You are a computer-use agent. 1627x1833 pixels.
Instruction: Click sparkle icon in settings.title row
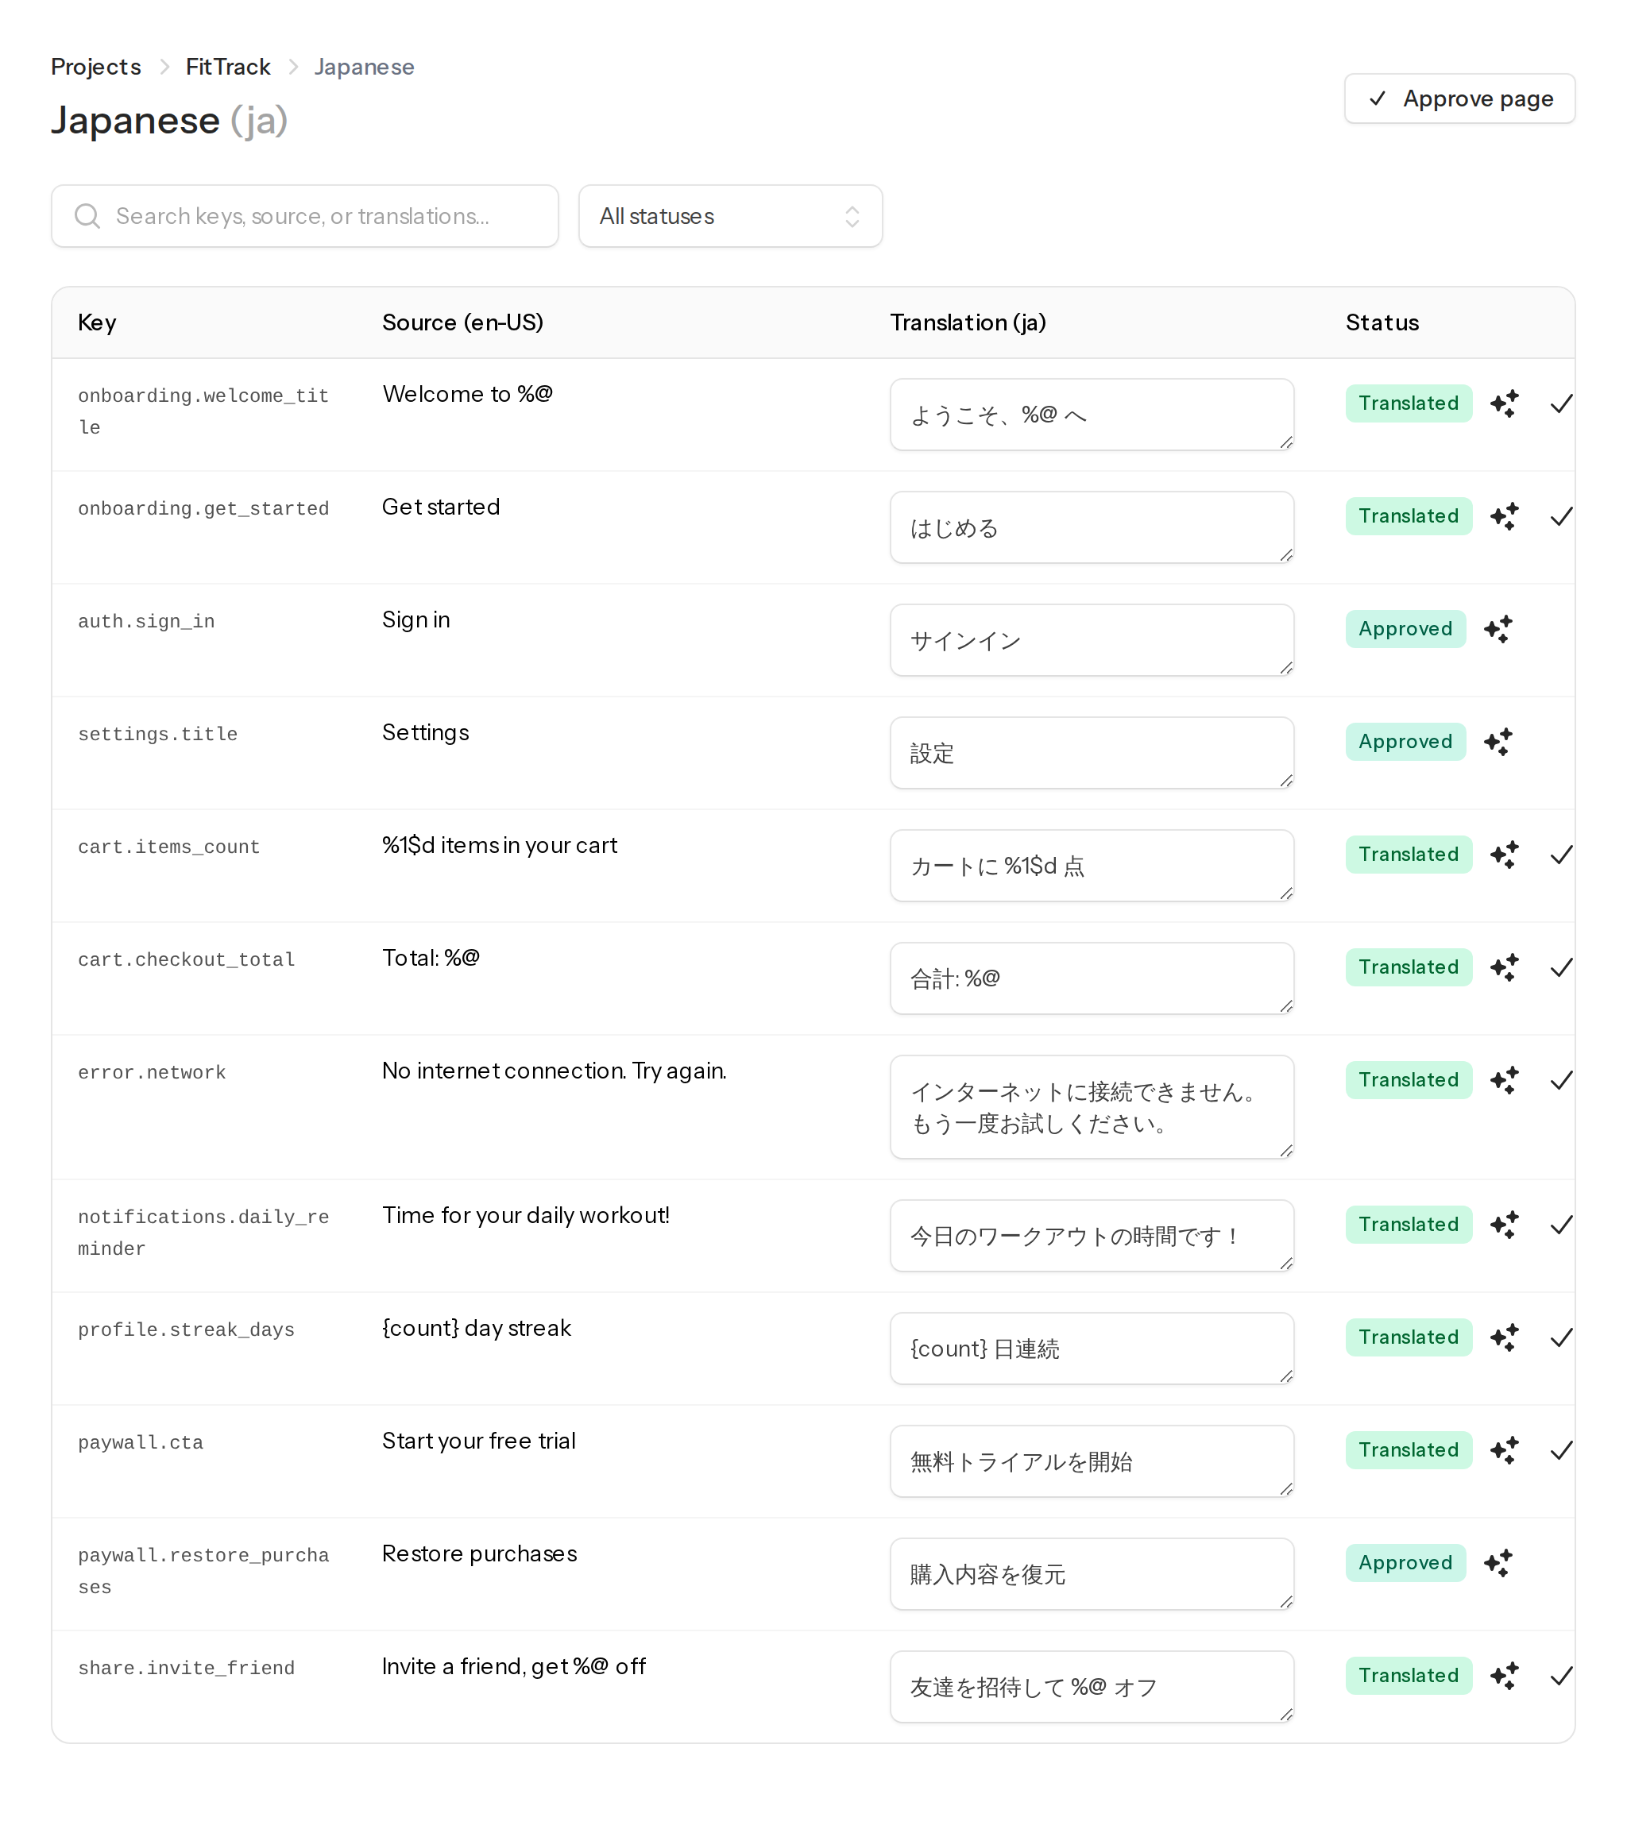(x=1498, y=743)
